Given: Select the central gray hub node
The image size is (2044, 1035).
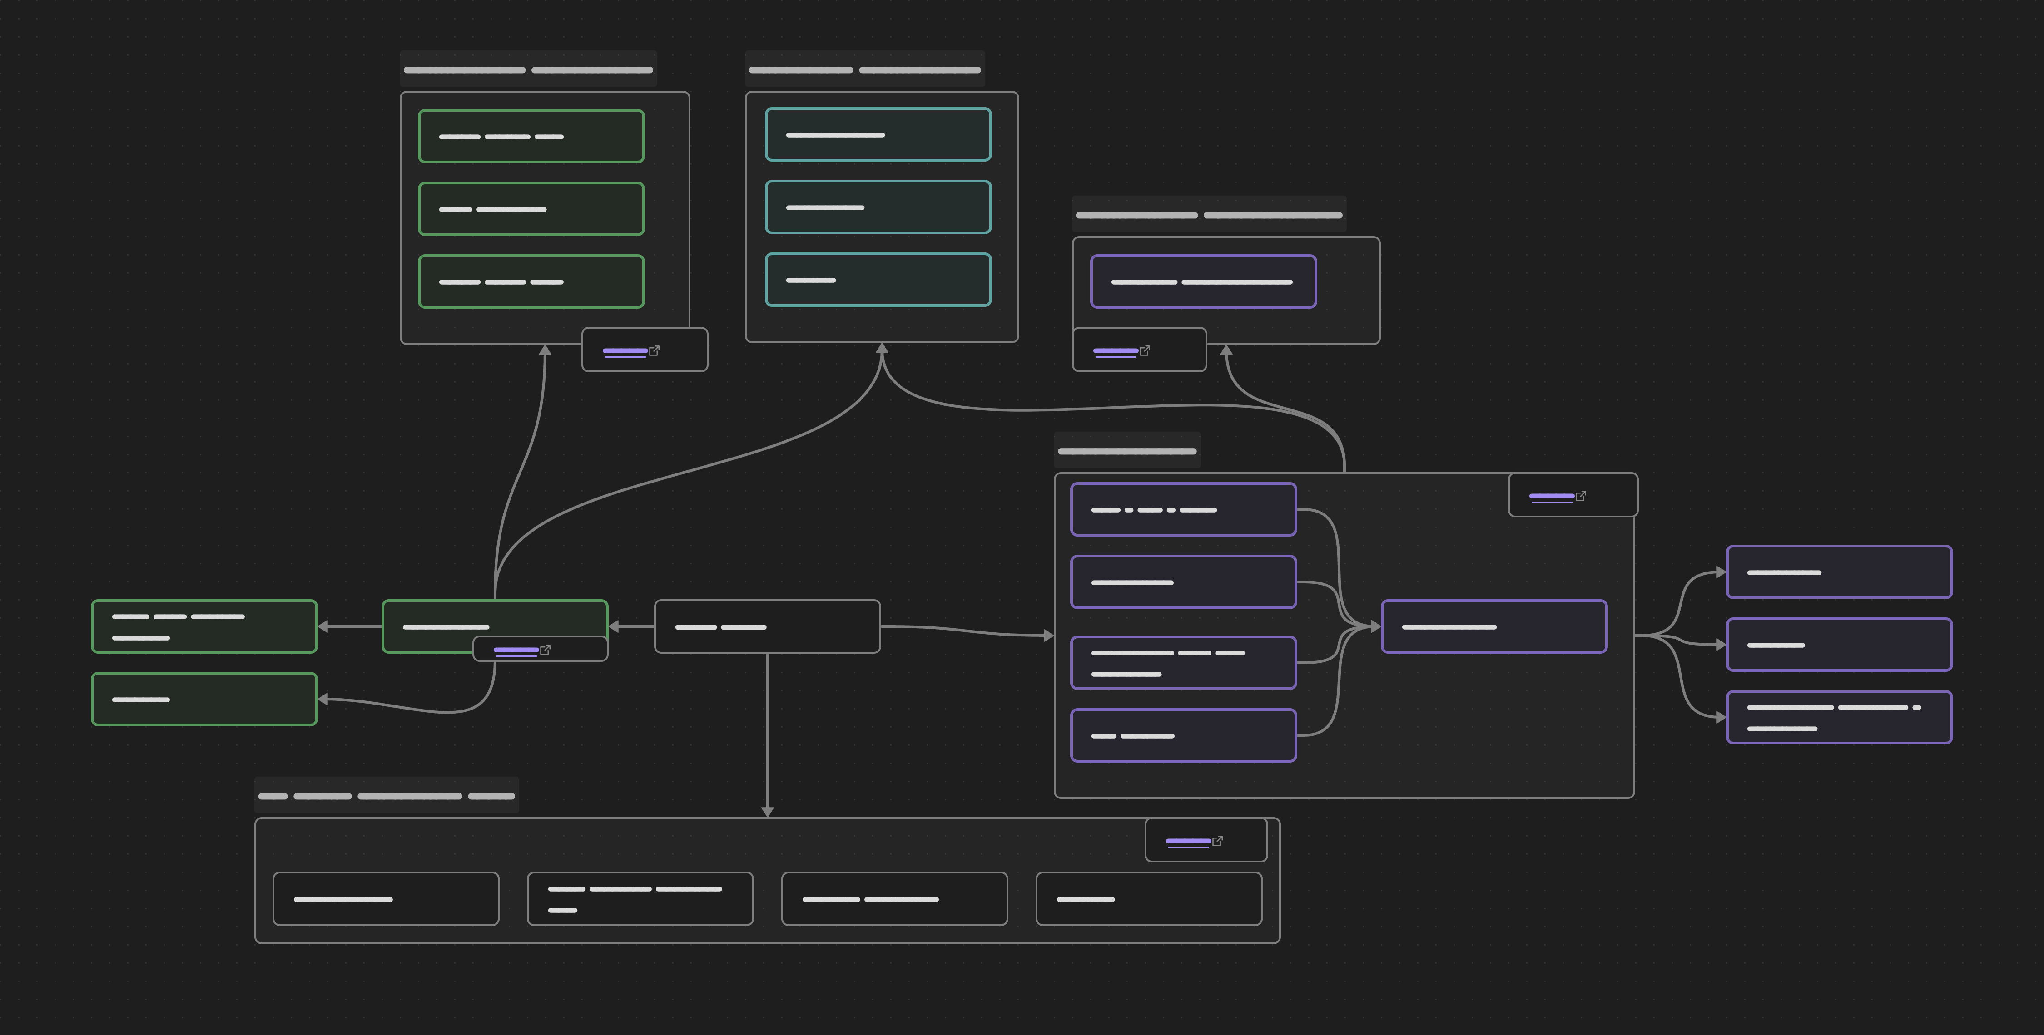Looking at the screenshot, I should click(x=767, y=626).
